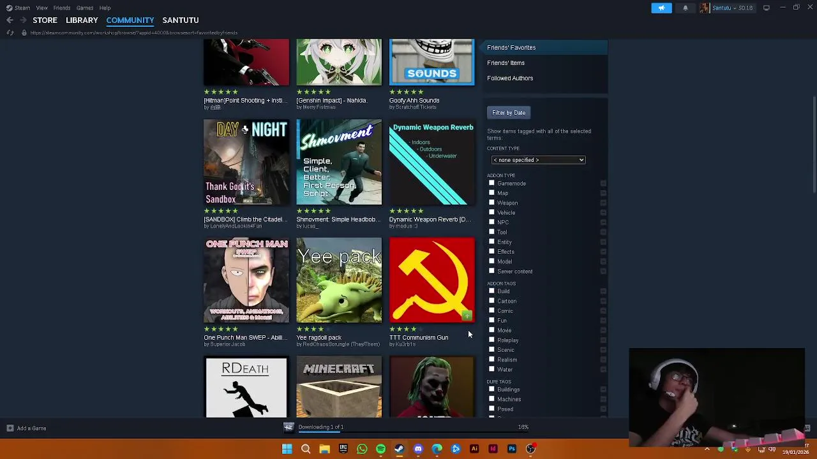Check the Realism tag checkbox
Viewport: 817px width, 459px height.
coord(491,359)
